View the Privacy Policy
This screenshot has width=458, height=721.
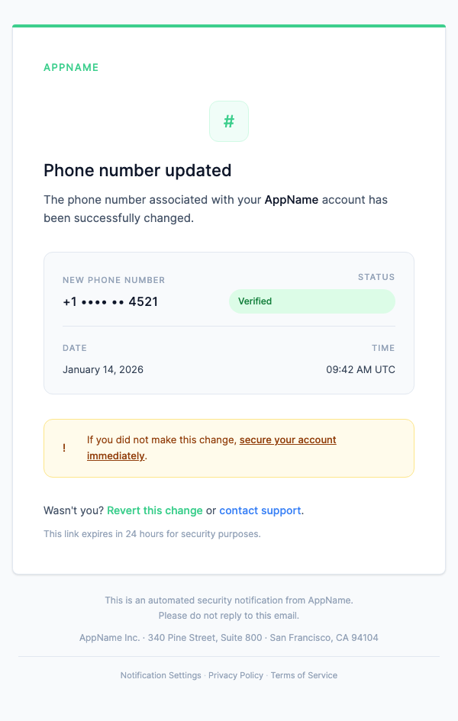tap(236, 675)
